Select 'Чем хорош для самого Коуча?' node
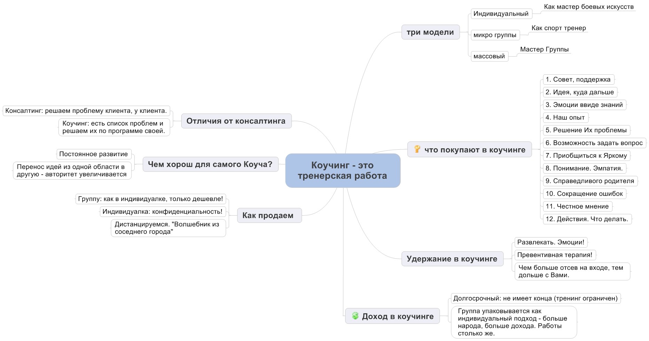The image size is (649, 341). pos(211,164)
